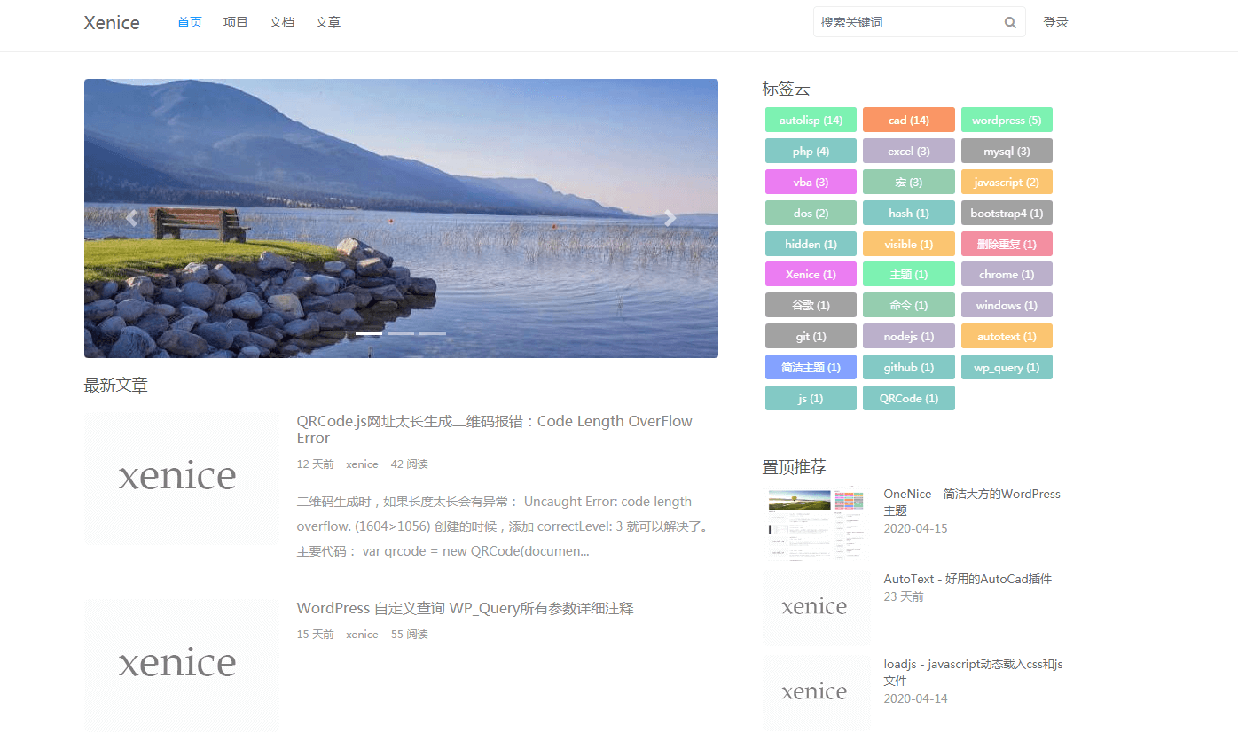Select the autolisp (14) tag
The image size is (1238, 756).
click(810, 120)
